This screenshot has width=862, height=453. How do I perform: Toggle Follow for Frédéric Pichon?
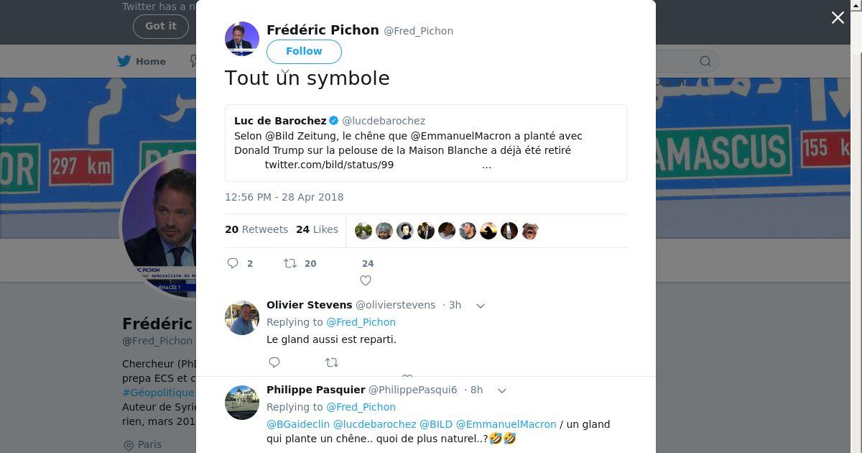[304, 51]
